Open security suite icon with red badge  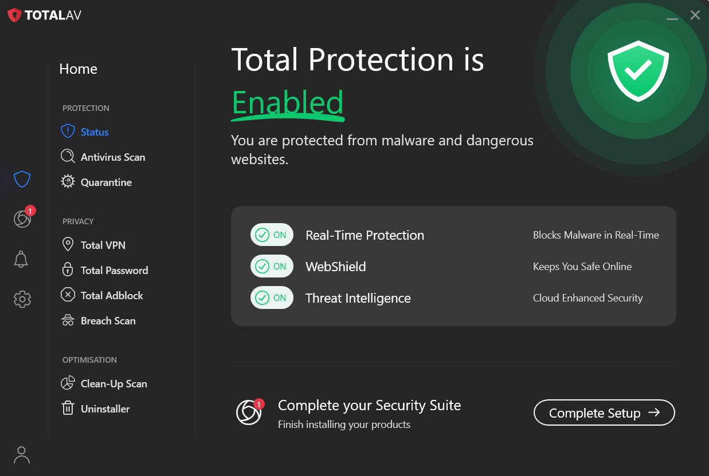[x=22, y=219]
